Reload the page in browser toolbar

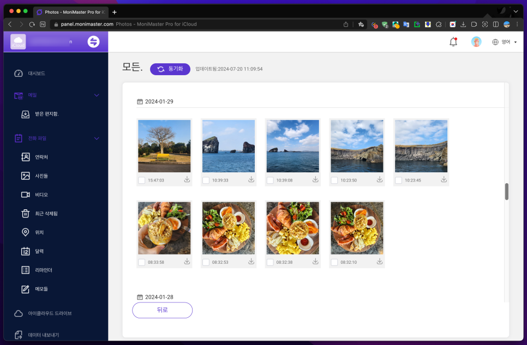[x=32, y=24]
